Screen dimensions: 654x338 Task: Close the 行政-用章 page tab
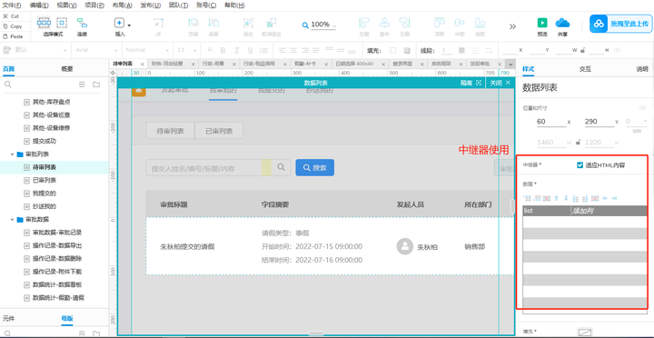tap(234, 65)
